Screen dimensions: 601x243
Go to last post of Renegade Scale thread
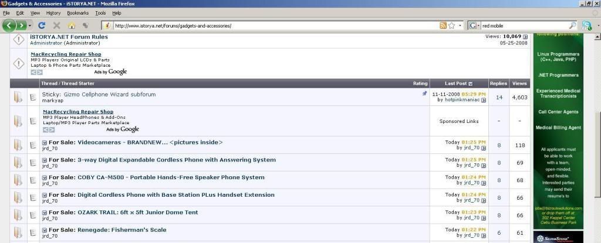[x=484, y=235]
